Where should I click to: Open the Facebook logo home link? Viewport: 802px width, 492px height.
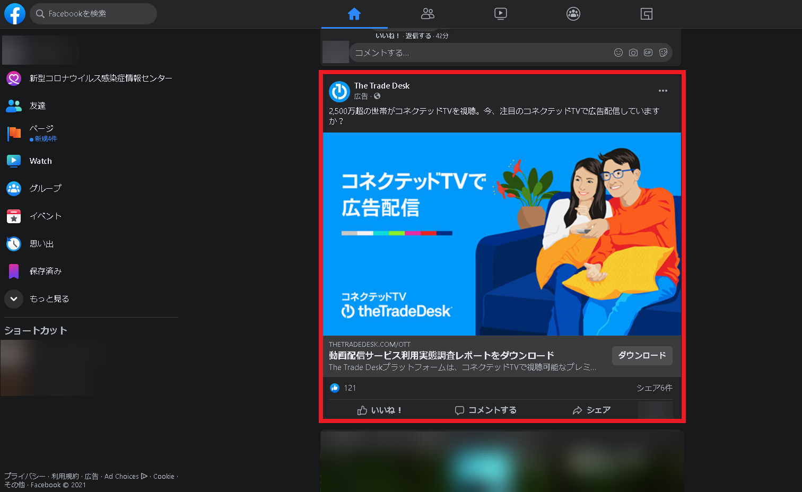(15, 14)
